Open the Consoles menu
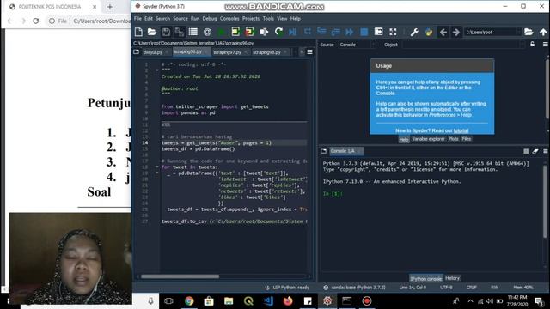The width and height of the screenshot is (550, 309). point(229,18)
